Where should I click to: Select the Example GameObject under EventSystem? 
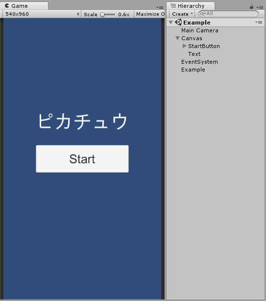pos(193,70)
